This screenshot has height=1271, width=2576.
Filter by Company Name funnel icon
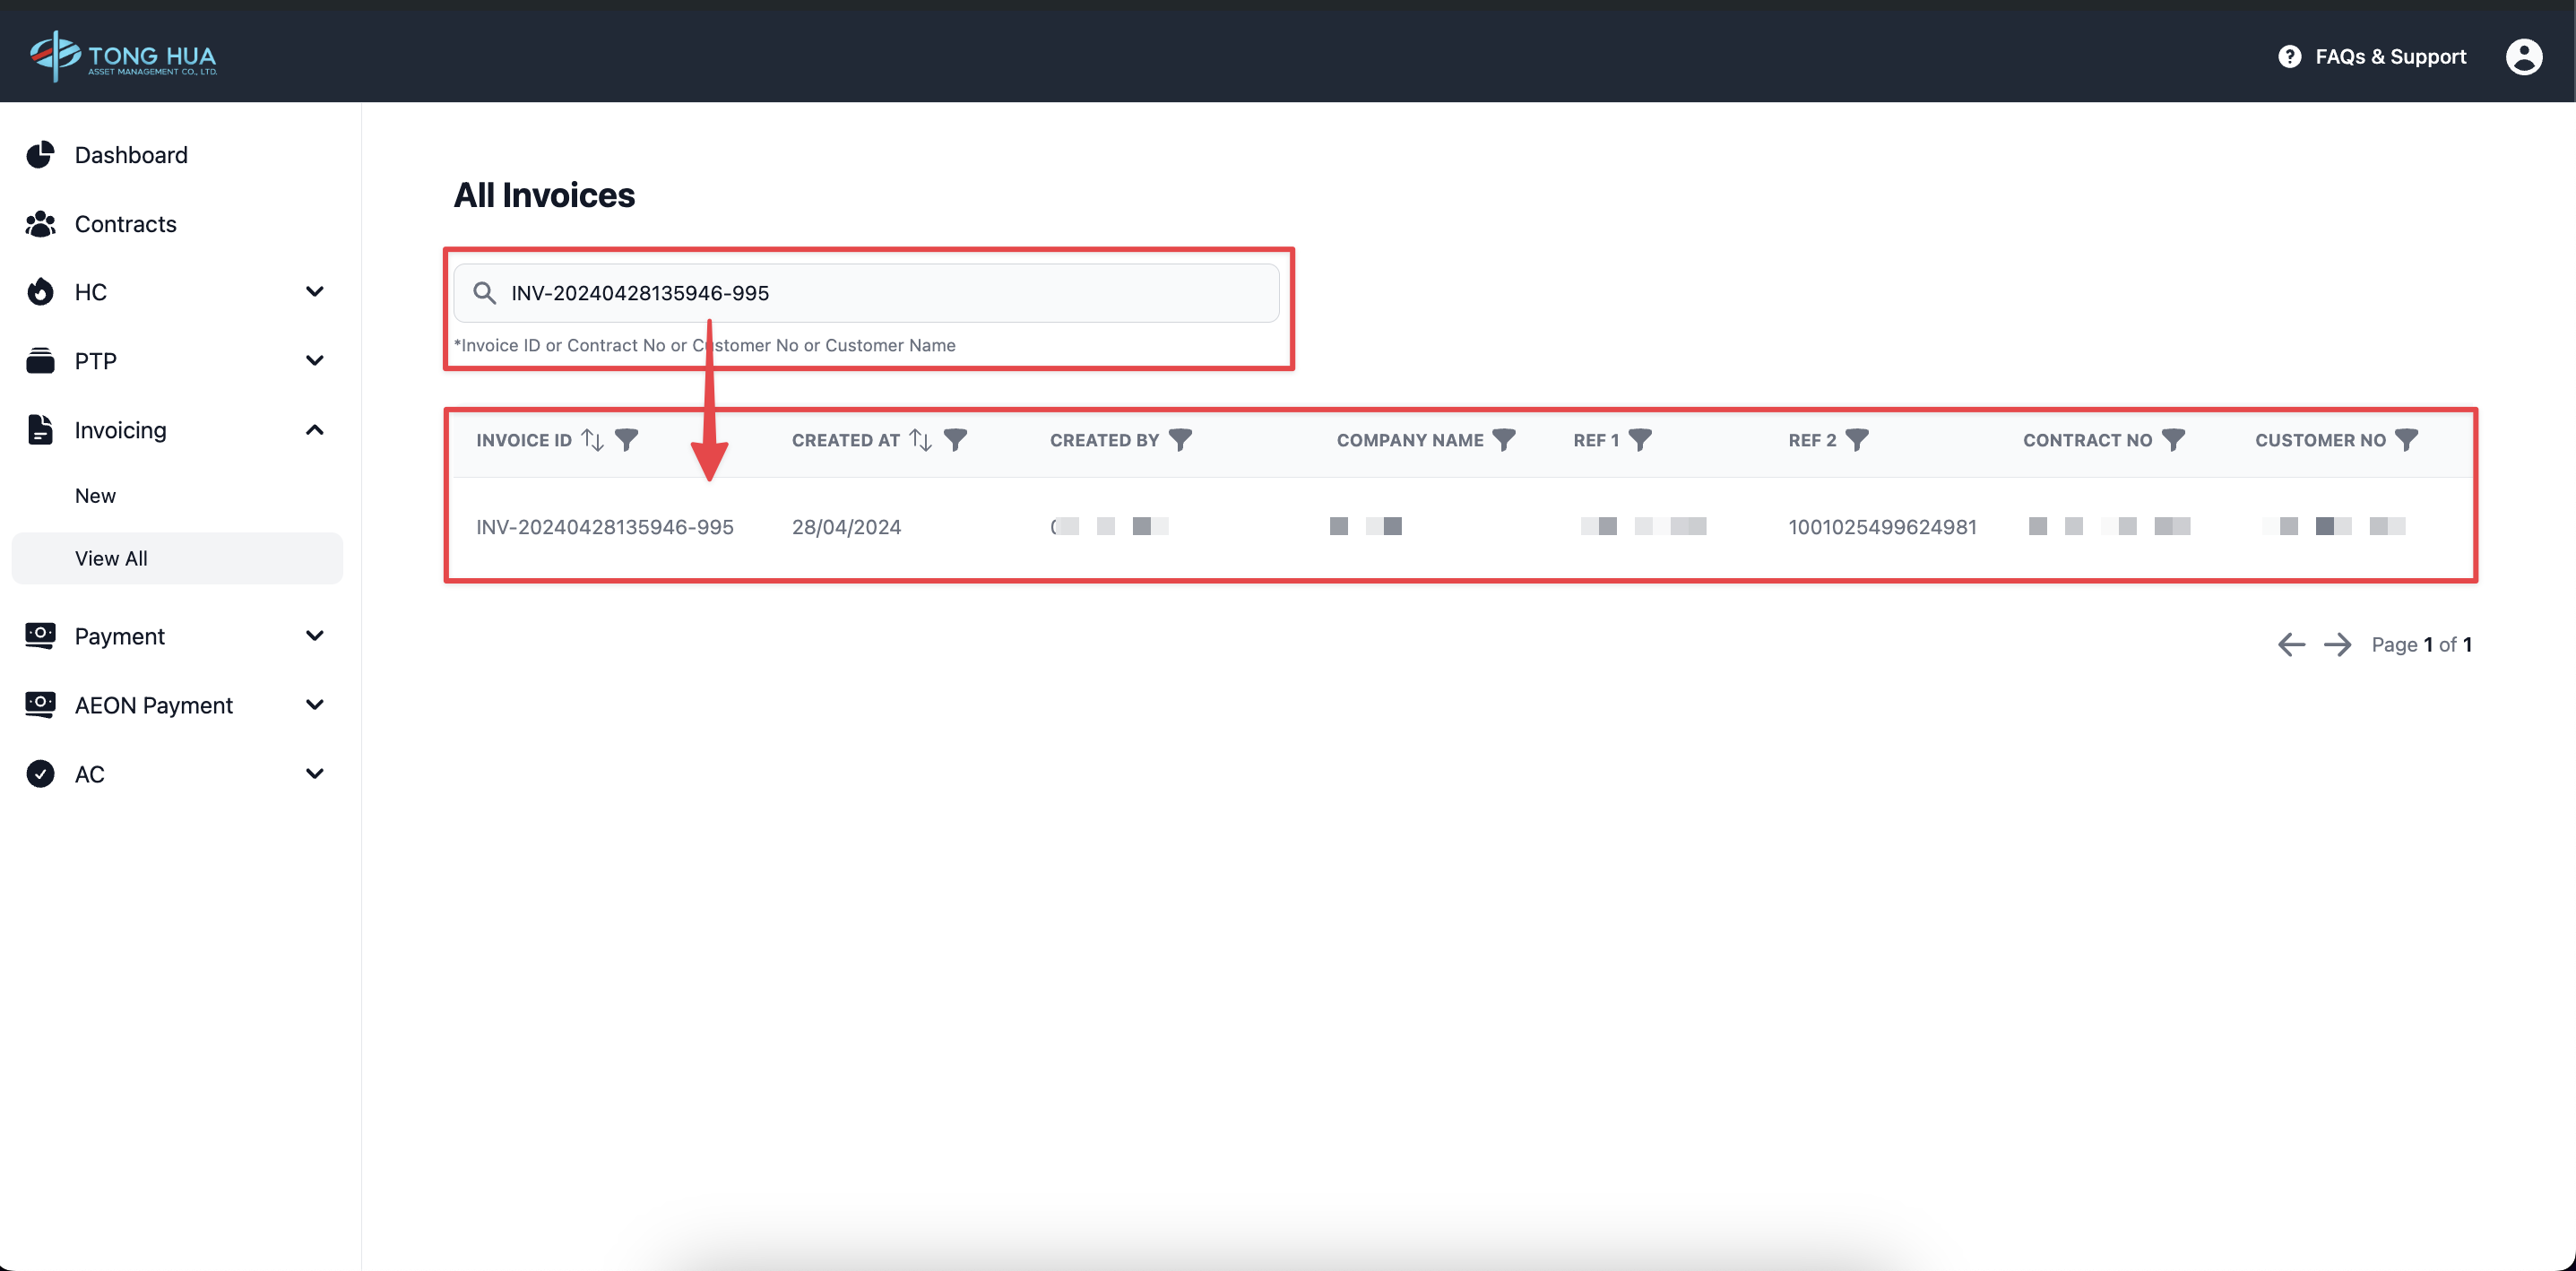click(x=1504, y=440)
